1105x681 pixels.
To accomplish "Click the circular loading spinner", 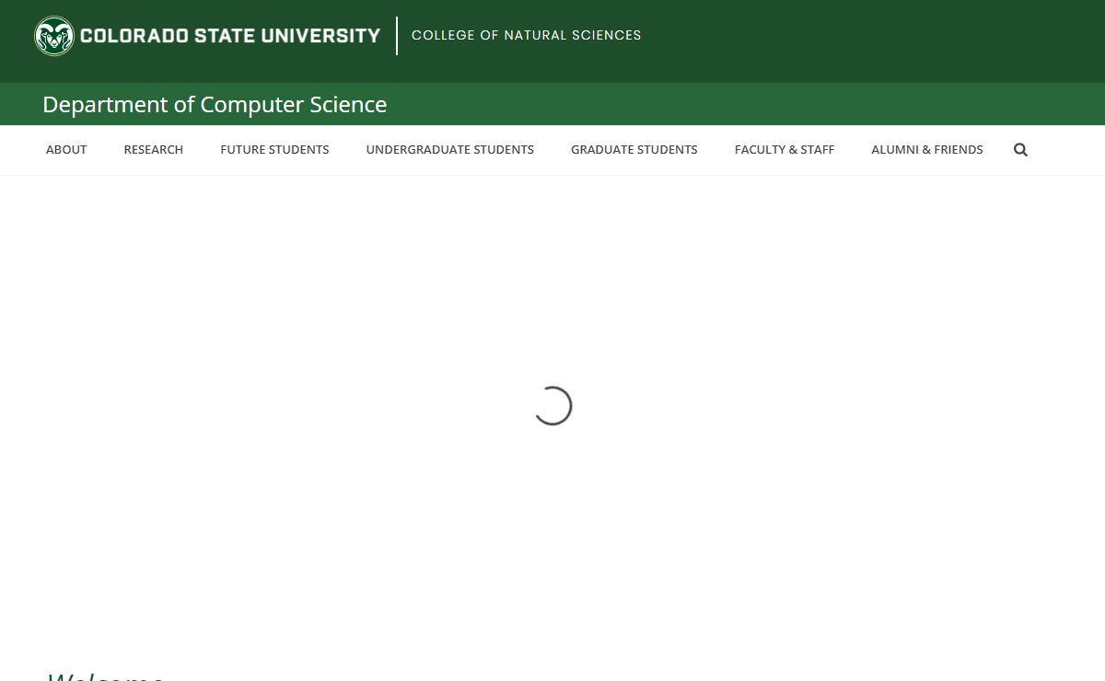I will (x=552, y=406).
